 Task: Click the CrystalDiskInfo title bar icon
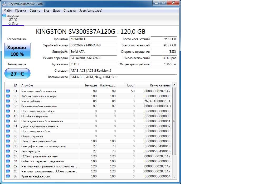click(4, 4)
